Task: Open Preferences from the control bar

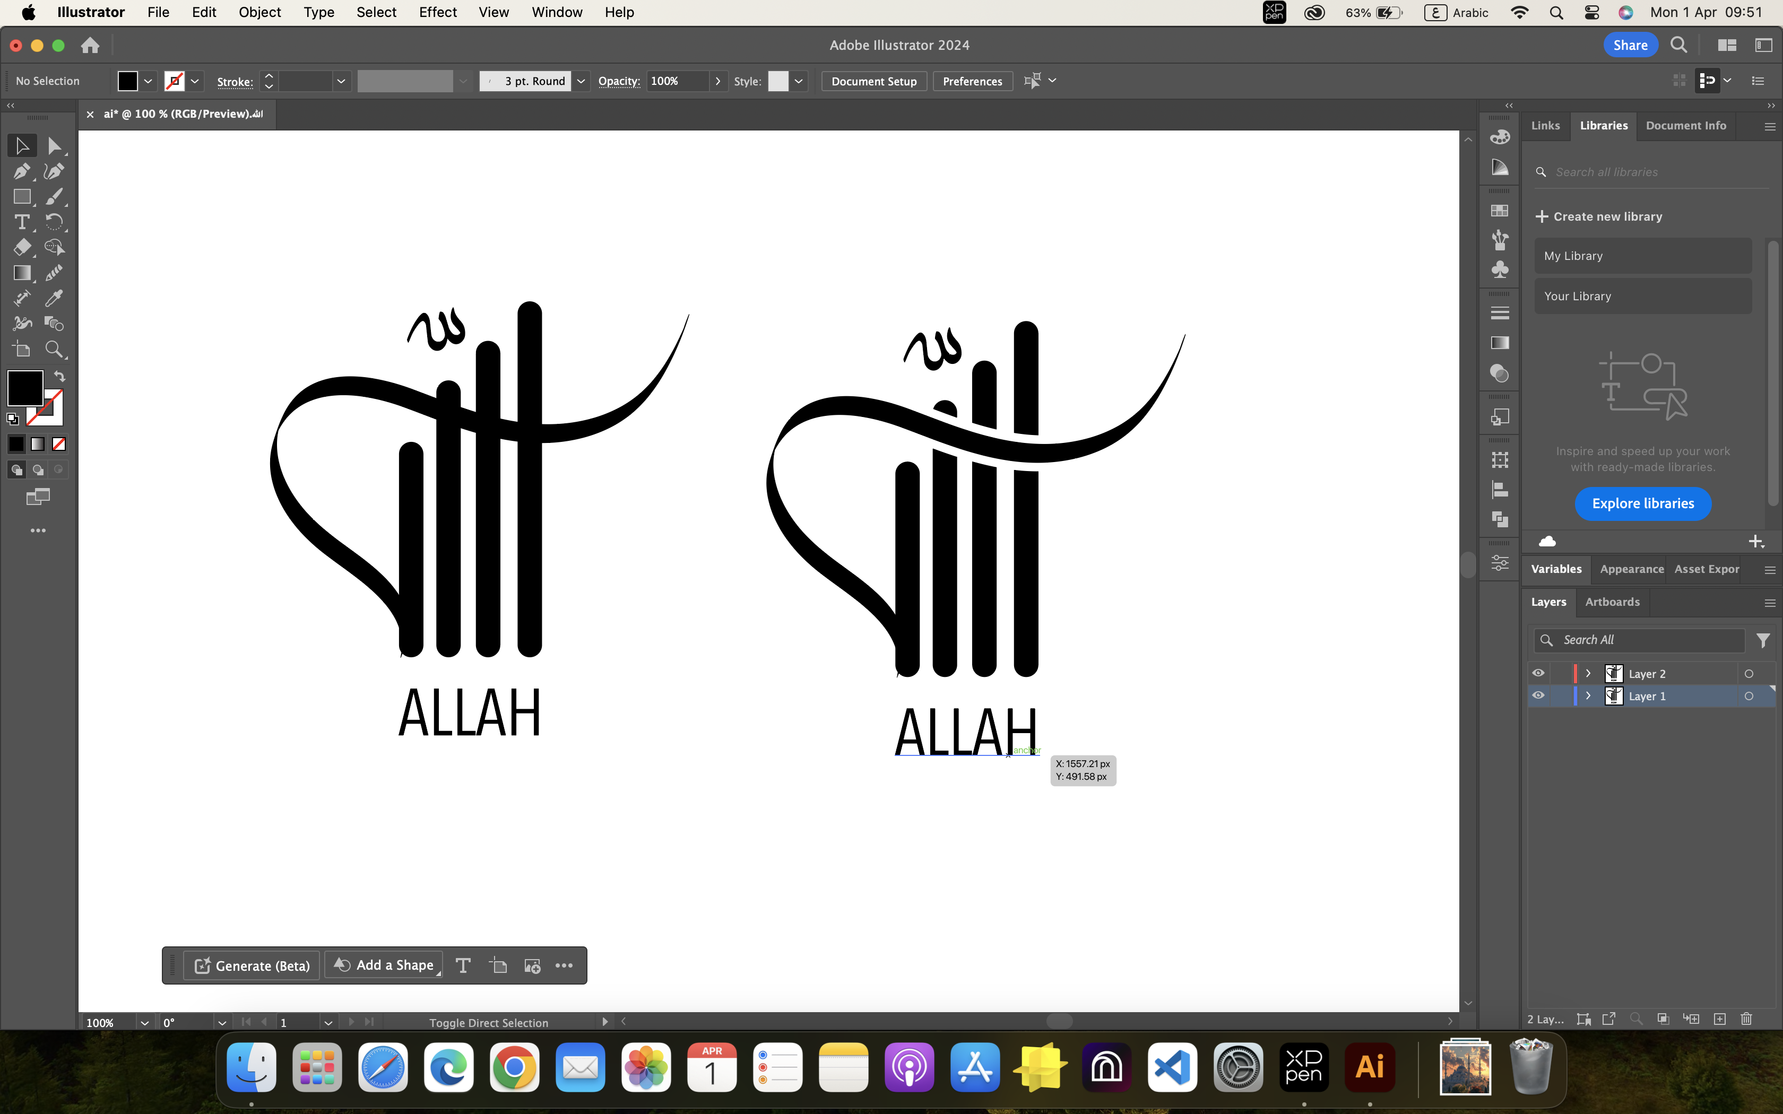Action: pos(972,81)
